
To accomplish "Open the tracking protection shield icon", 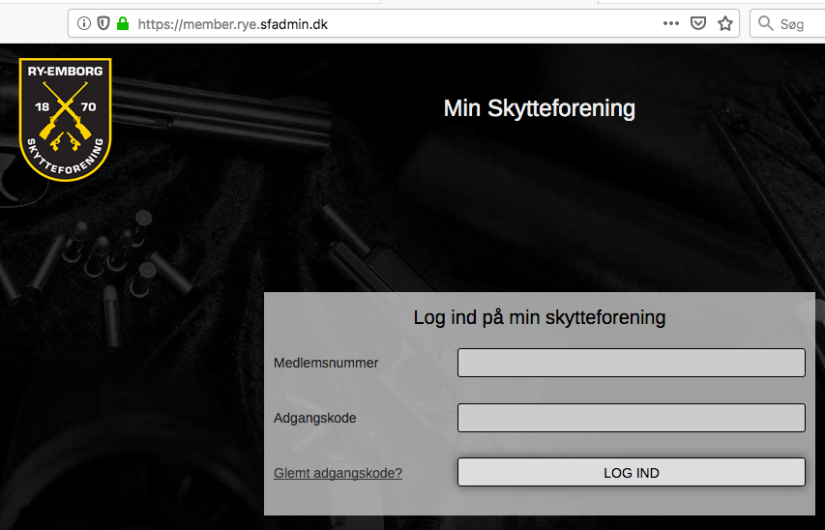I will 103,23.
